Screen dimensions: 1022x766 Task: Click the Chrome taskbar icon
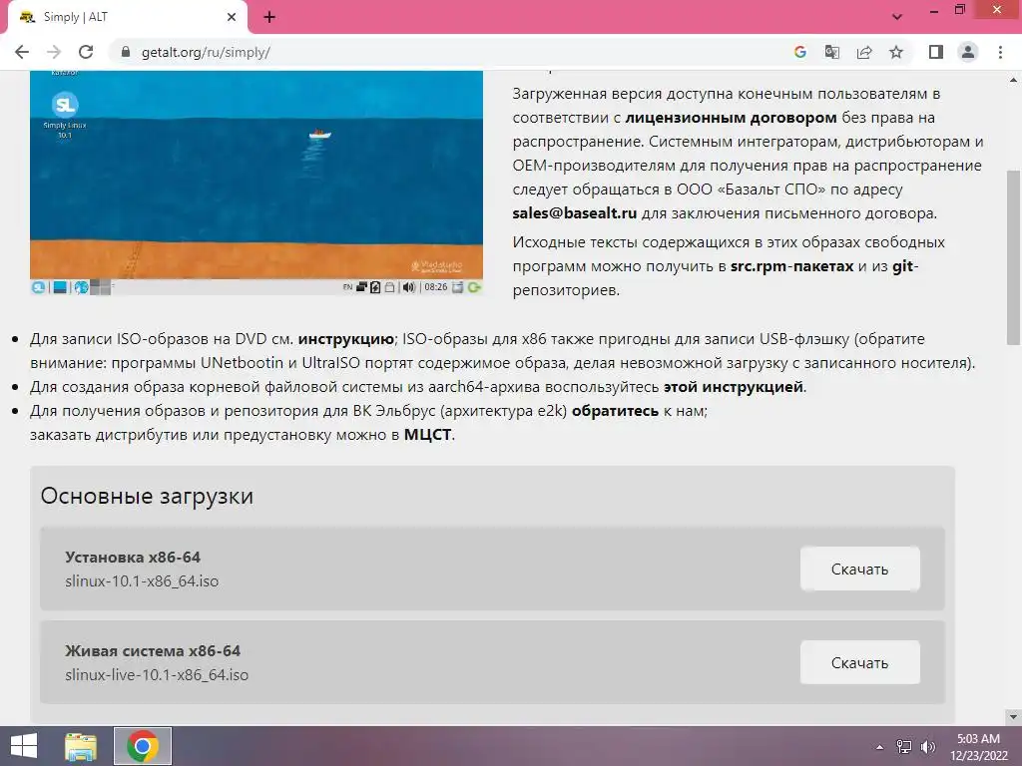pyautogui.click(x=143, y=746)
